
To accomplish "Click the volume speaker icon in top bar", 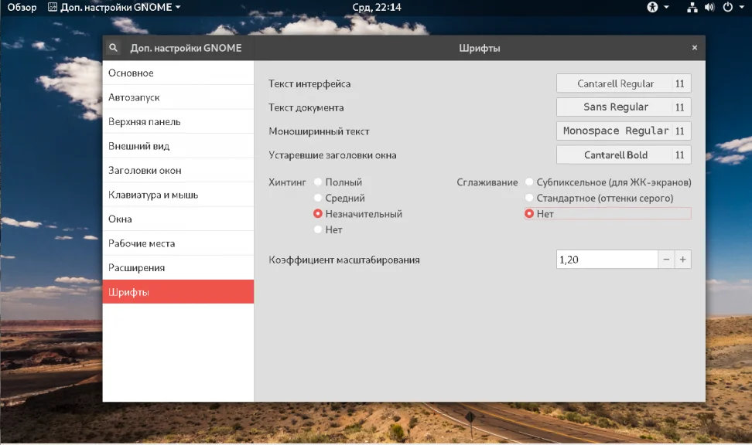I will [x=709, y=7].
